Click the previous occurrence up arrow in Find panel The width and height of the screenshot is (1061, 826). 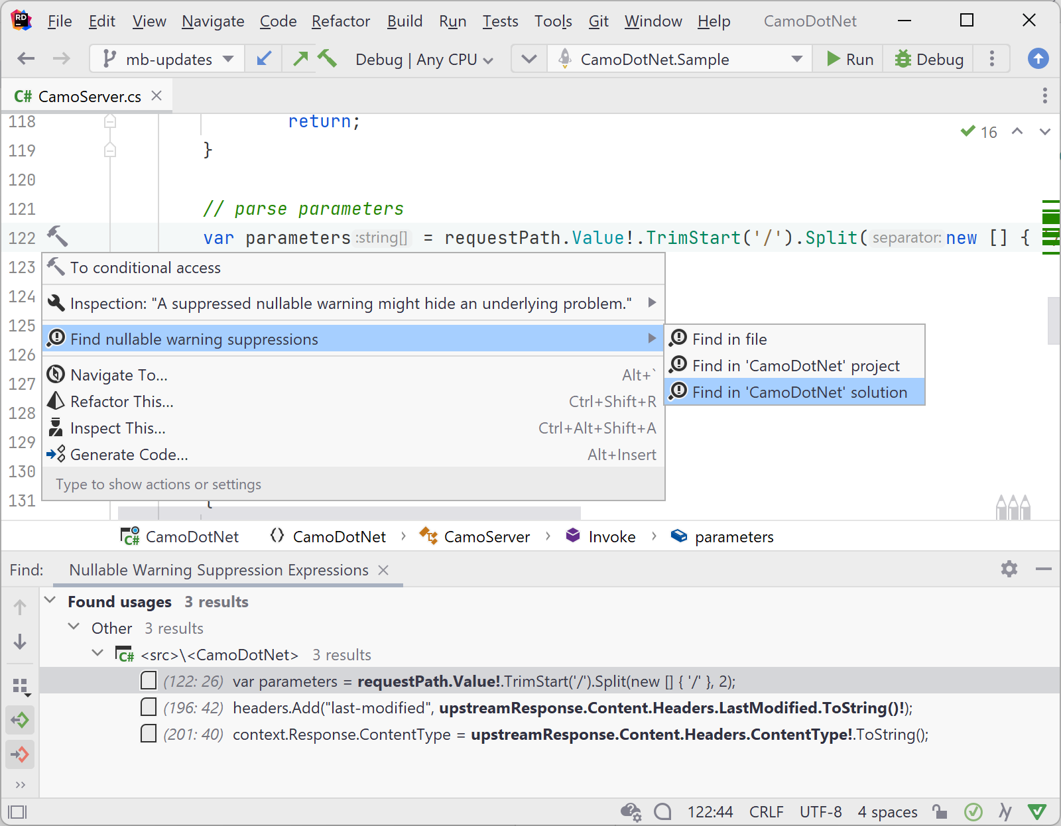pyautogui.click(x=20, y=607)
